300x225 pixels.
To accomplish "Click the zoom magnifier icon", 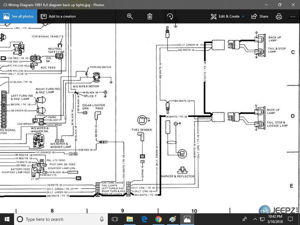I will [130, 16].
